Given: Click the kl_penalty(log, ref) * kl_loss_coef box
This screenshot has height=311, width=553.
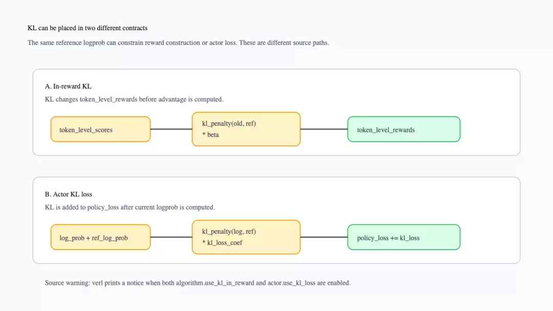Looking at the screenshot, I should tap(246, 237).
